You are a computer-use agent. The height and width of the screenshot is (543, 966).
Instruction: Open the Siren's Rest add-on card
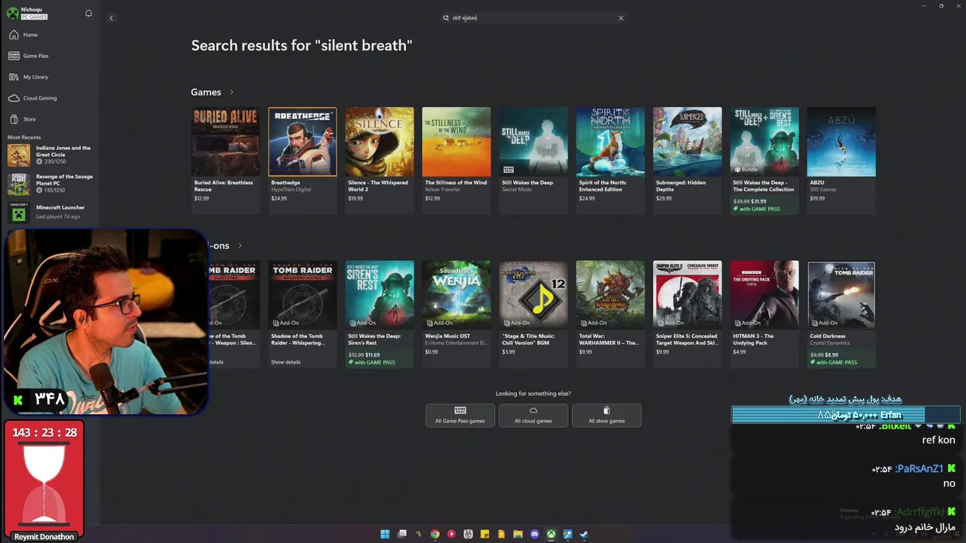point(380,314)
